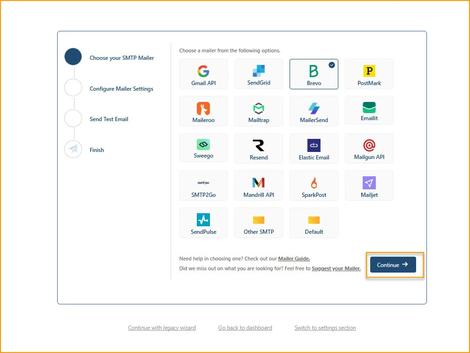Pick the Mailjet mailer card

point(369,186)
